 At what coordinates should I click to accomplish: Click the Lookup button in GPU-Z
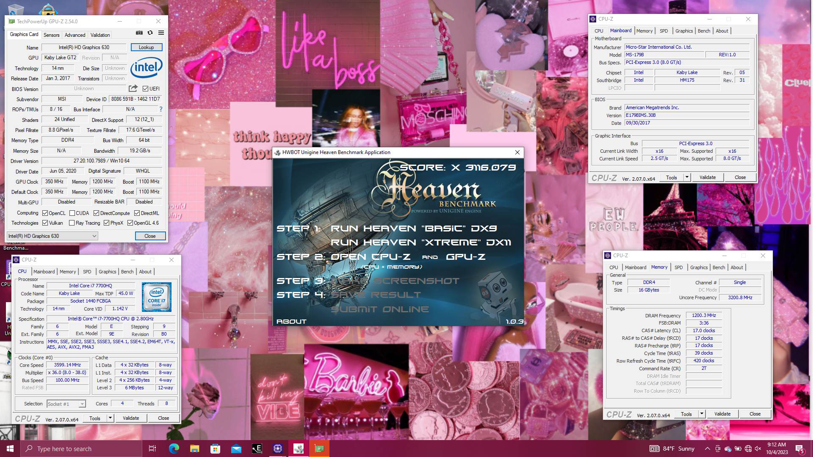pos(146,47)
